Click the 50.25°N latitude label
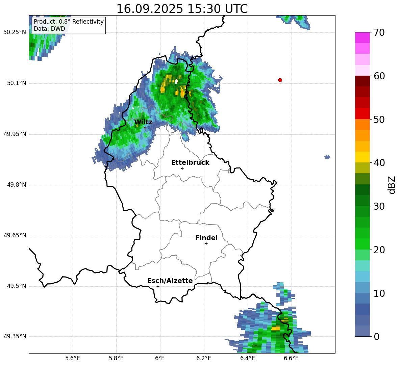The height and width of the screenshot is (365, 400). tap(15, 32)
